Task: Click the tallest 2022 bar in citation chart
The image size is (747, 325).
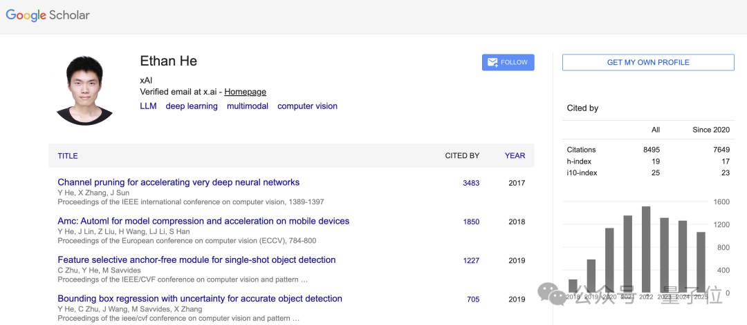Action: pos(646,248)
